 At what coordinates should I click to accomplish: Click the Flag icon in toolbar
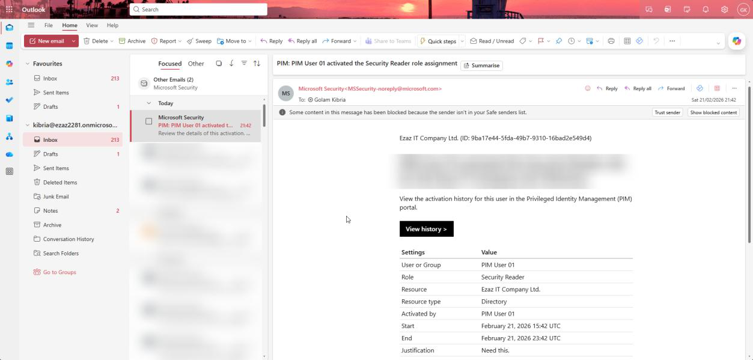click(x=540, y=41)
